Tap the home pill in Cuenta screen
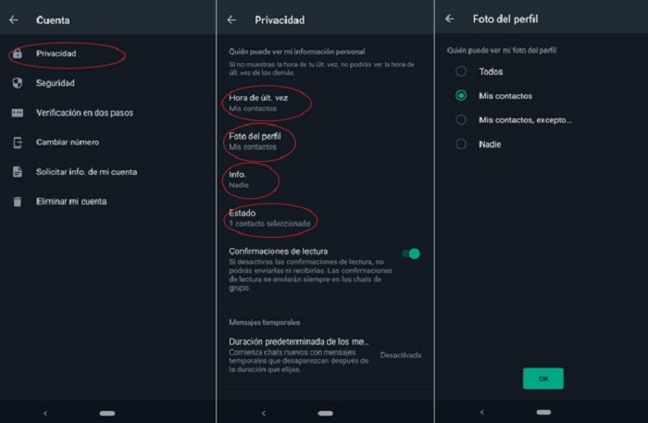The height and width of the screenshot is (423, 648). coord(107,413)
